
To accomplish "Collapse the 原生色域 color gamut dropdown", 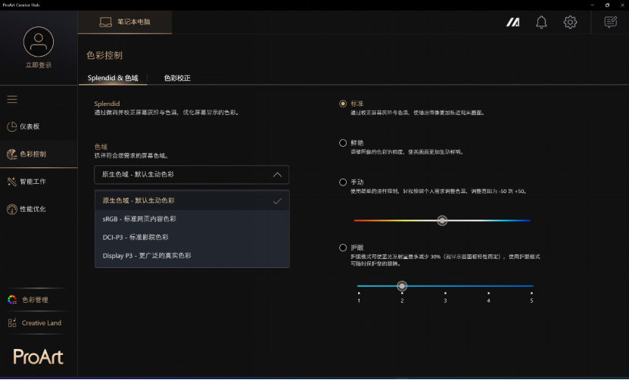I will click(x=192, y=175).
